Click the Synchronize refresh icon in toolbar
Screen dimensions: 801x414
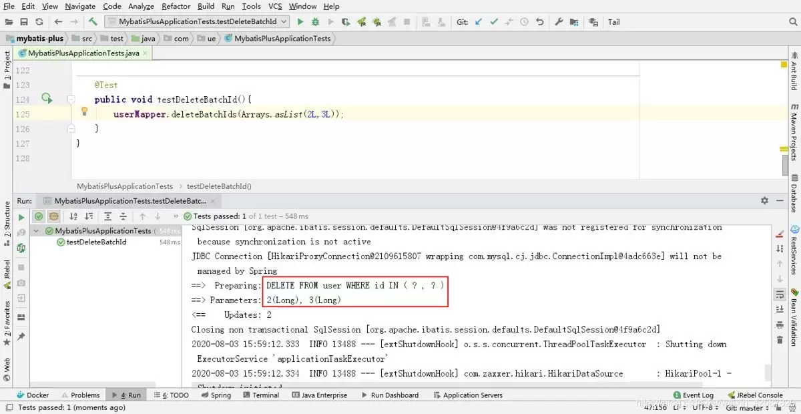[39, 22]
